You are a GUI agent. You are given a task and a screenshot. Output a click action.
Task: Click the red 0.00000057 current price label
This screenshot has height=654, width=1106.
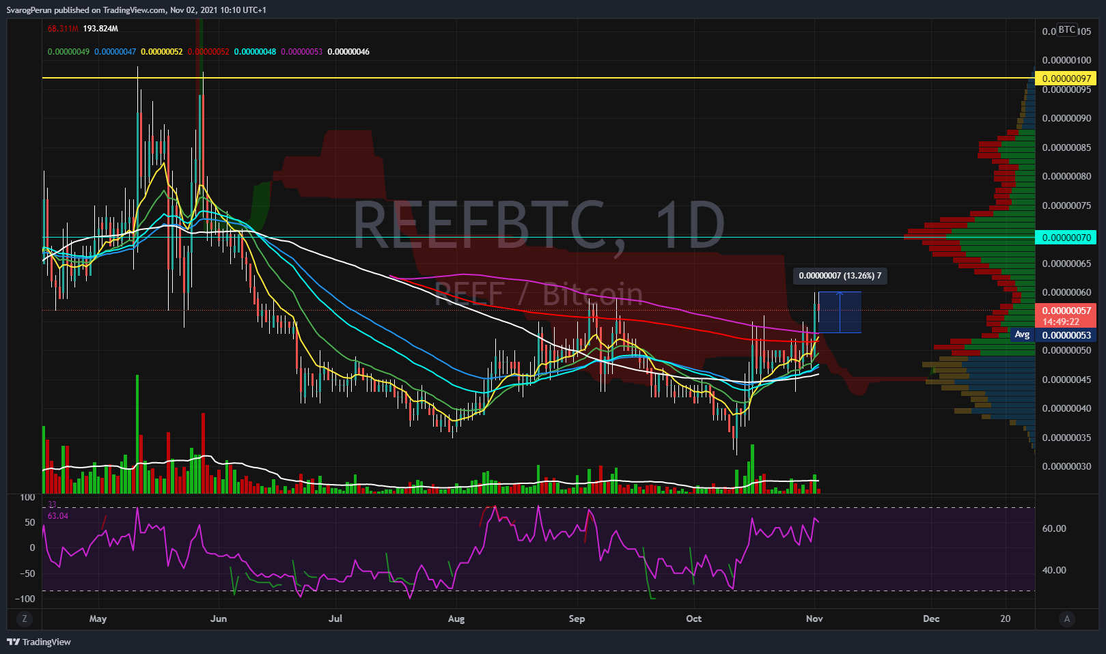(x=1066, y=311)
